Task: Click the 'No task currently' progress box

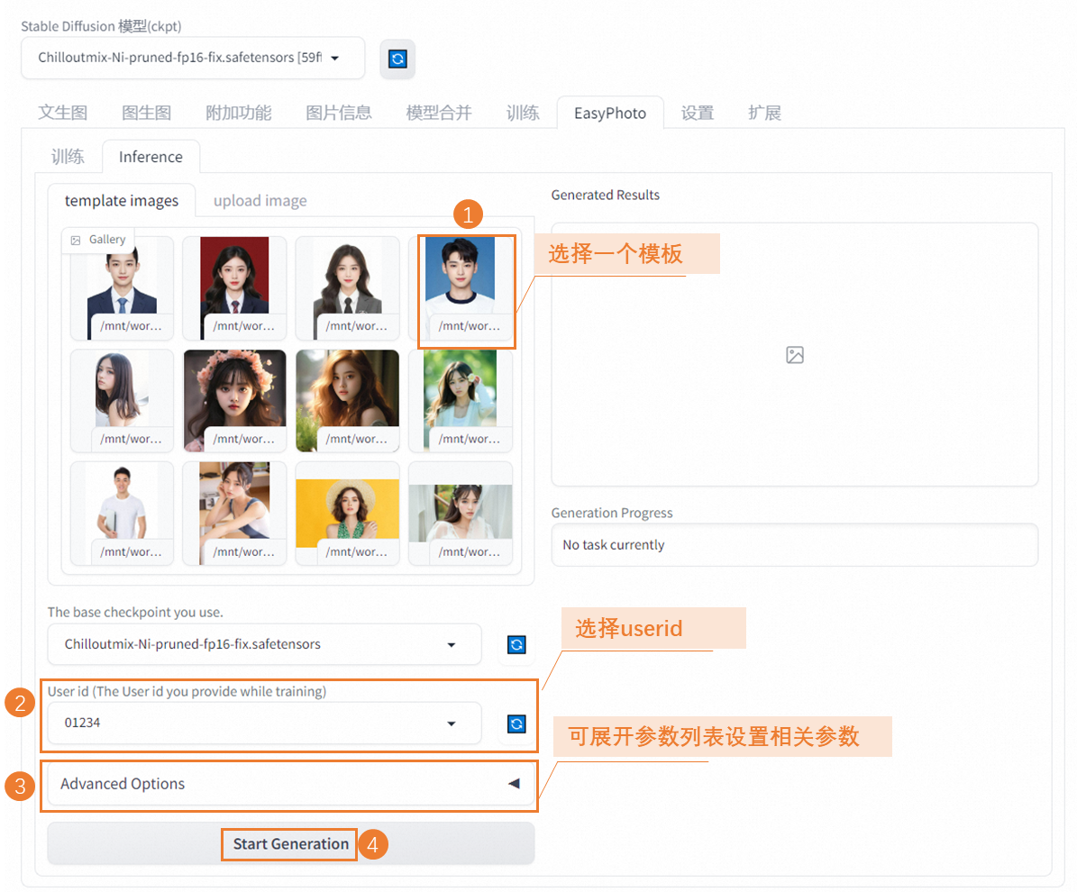Action: 795,545
